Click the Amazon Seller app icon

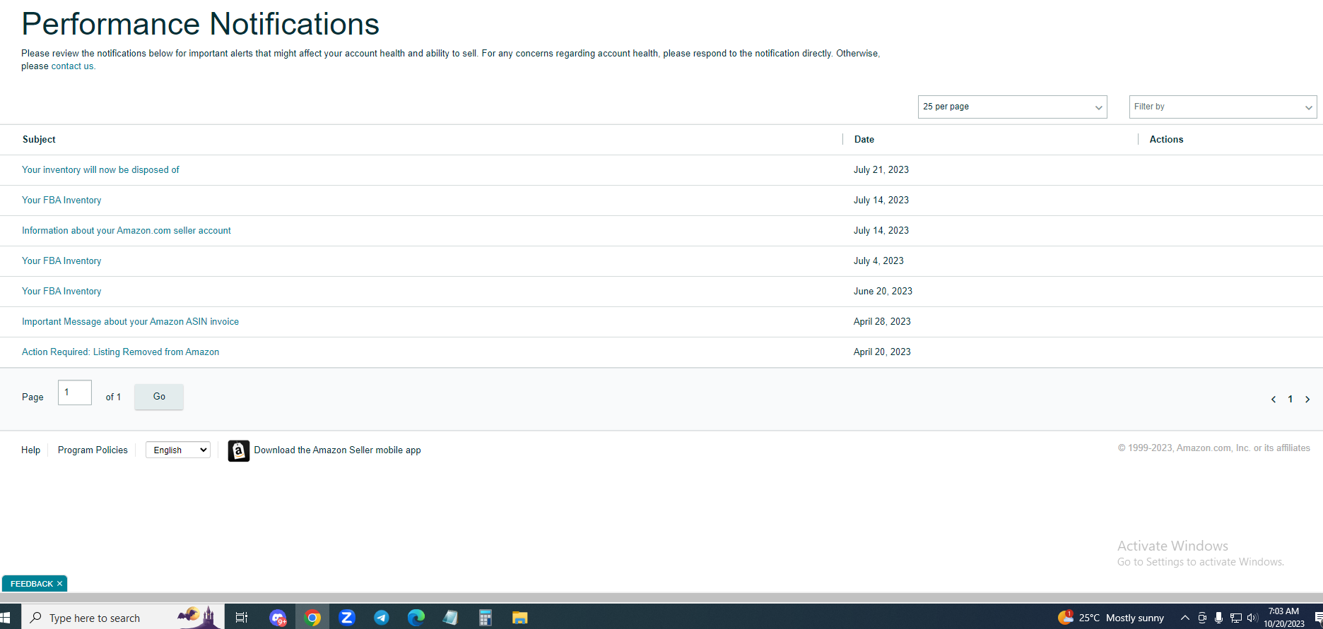click(x=239, y=450)
